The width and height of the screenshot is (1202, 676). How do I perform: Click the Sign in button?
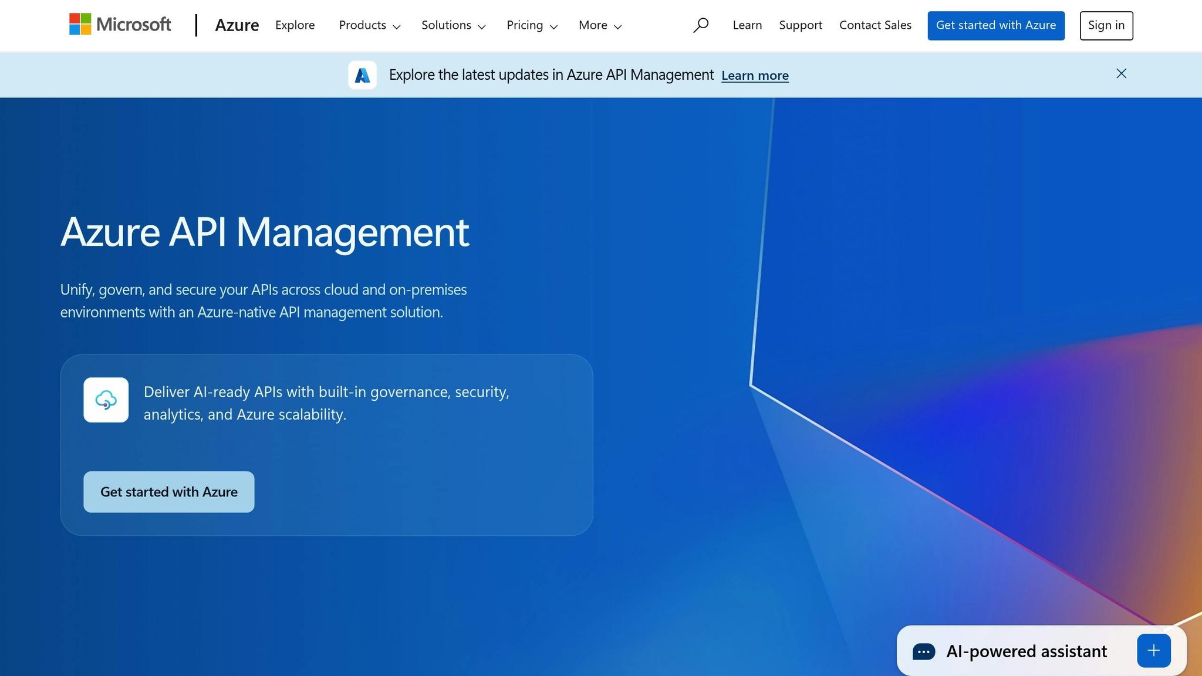1106,25
